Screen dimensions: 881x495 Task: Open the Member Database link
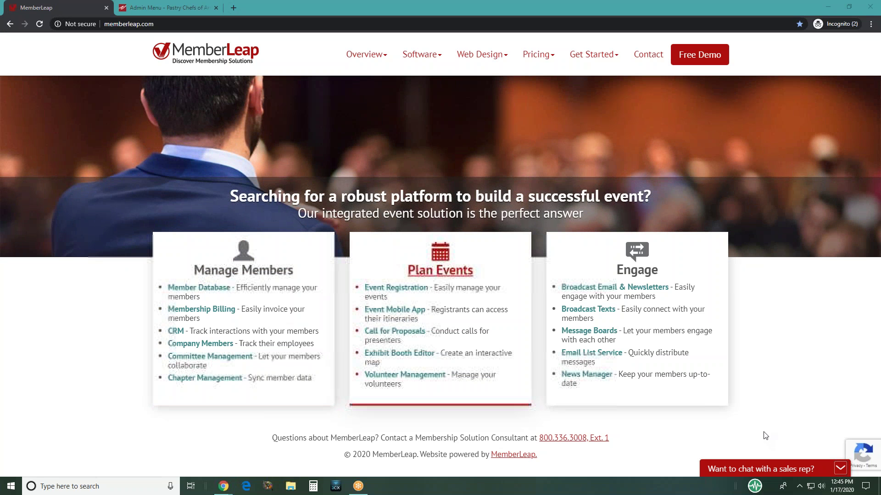coord(199,287)
